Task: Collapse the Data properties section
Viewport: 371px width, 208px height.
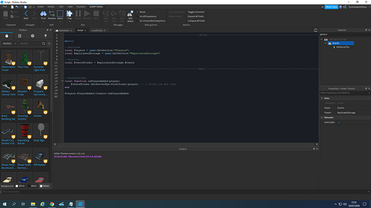Action: pyautogui.click(x=322, y=98)
